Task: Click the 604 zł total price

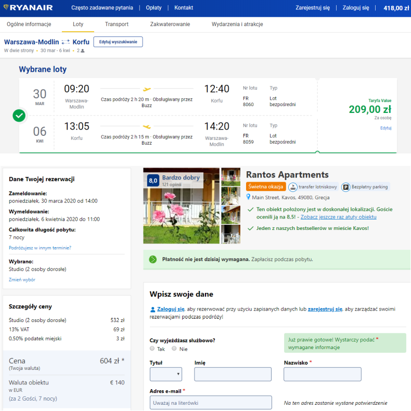Action: (x=112, y=361)
